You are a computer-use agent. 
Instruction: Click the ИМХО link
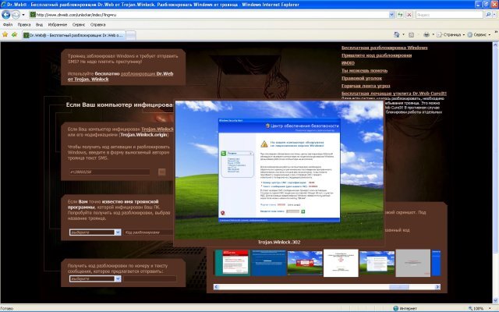tap(348, 63)
